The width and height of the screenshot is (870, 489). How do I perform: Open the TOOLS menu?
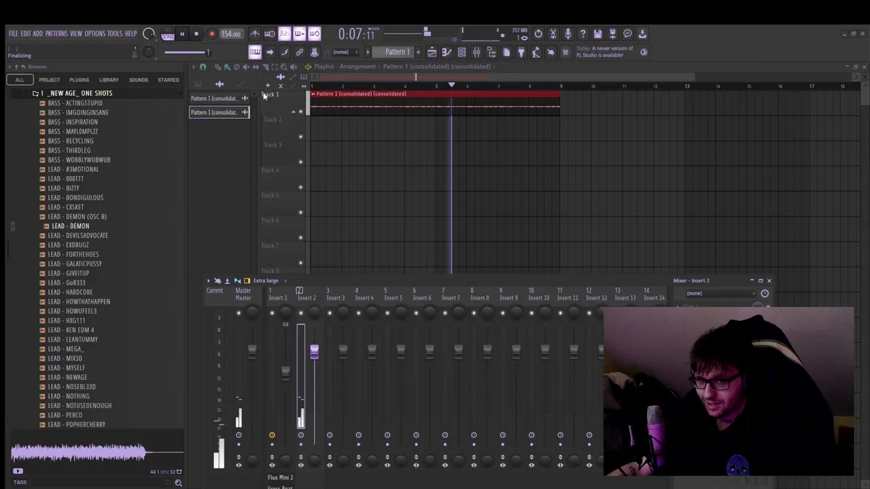click(x=115, y=33)
